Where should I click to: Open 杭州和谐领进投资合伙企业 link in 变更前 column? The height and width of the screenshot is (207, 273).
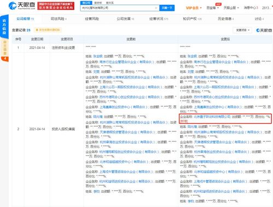tap(127, 181)
